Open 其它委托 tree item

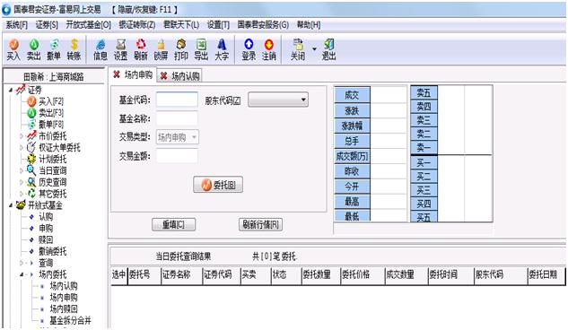point(53,194)
